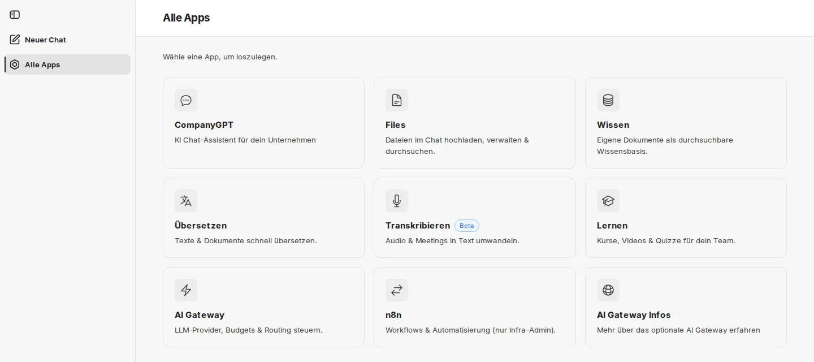Click the text 'KI Chat-Assistent für dein Unternehmen'

[245, 140]
